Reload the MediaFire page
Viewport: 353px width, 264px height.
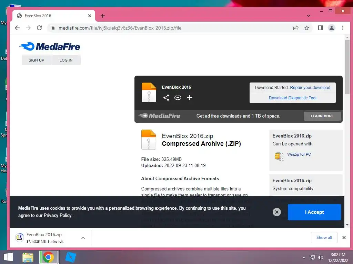click(39, 28)
